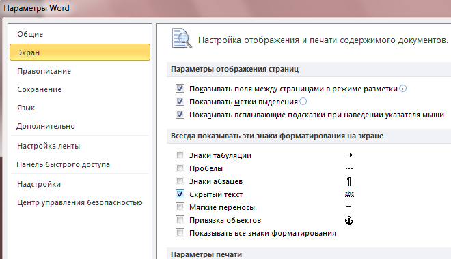The height and width of the screenshot is (259, 451).
Task: Click the tab arrow symbol icon
Action: (349, 155)
